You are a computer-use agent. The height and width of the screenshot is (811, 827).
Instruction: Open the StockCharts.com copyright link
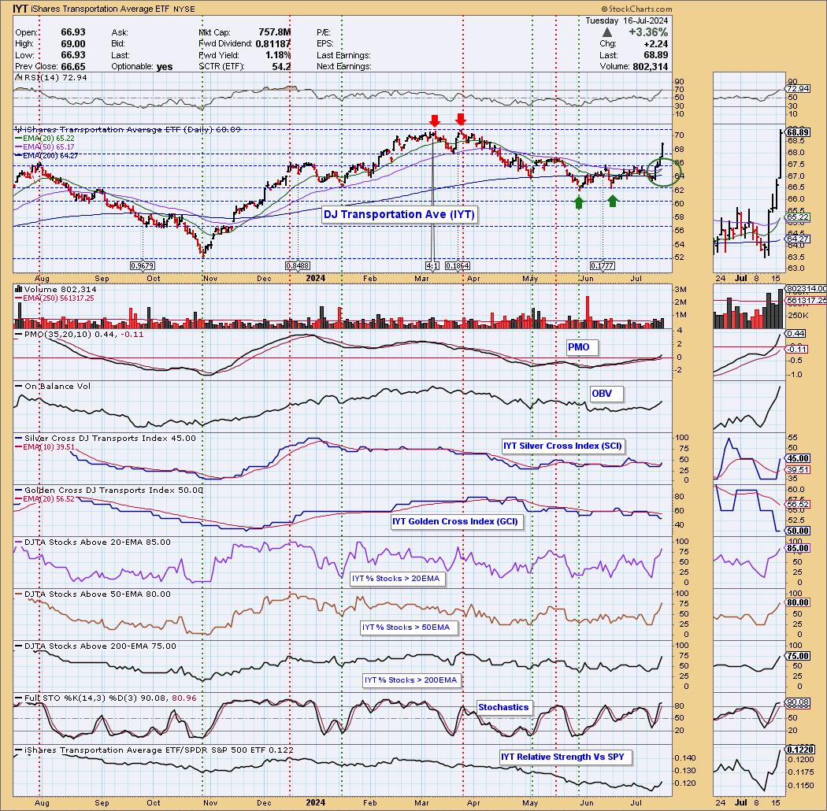pyautogui.click(x=636, y=9)
